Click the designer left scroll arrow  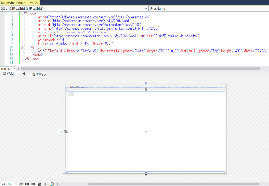click(57, 184)
